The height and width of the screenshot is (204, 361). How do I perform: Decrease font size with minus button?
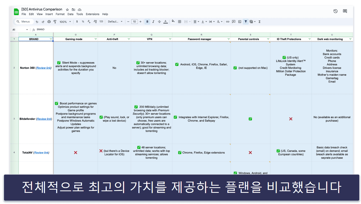(128, 22)
